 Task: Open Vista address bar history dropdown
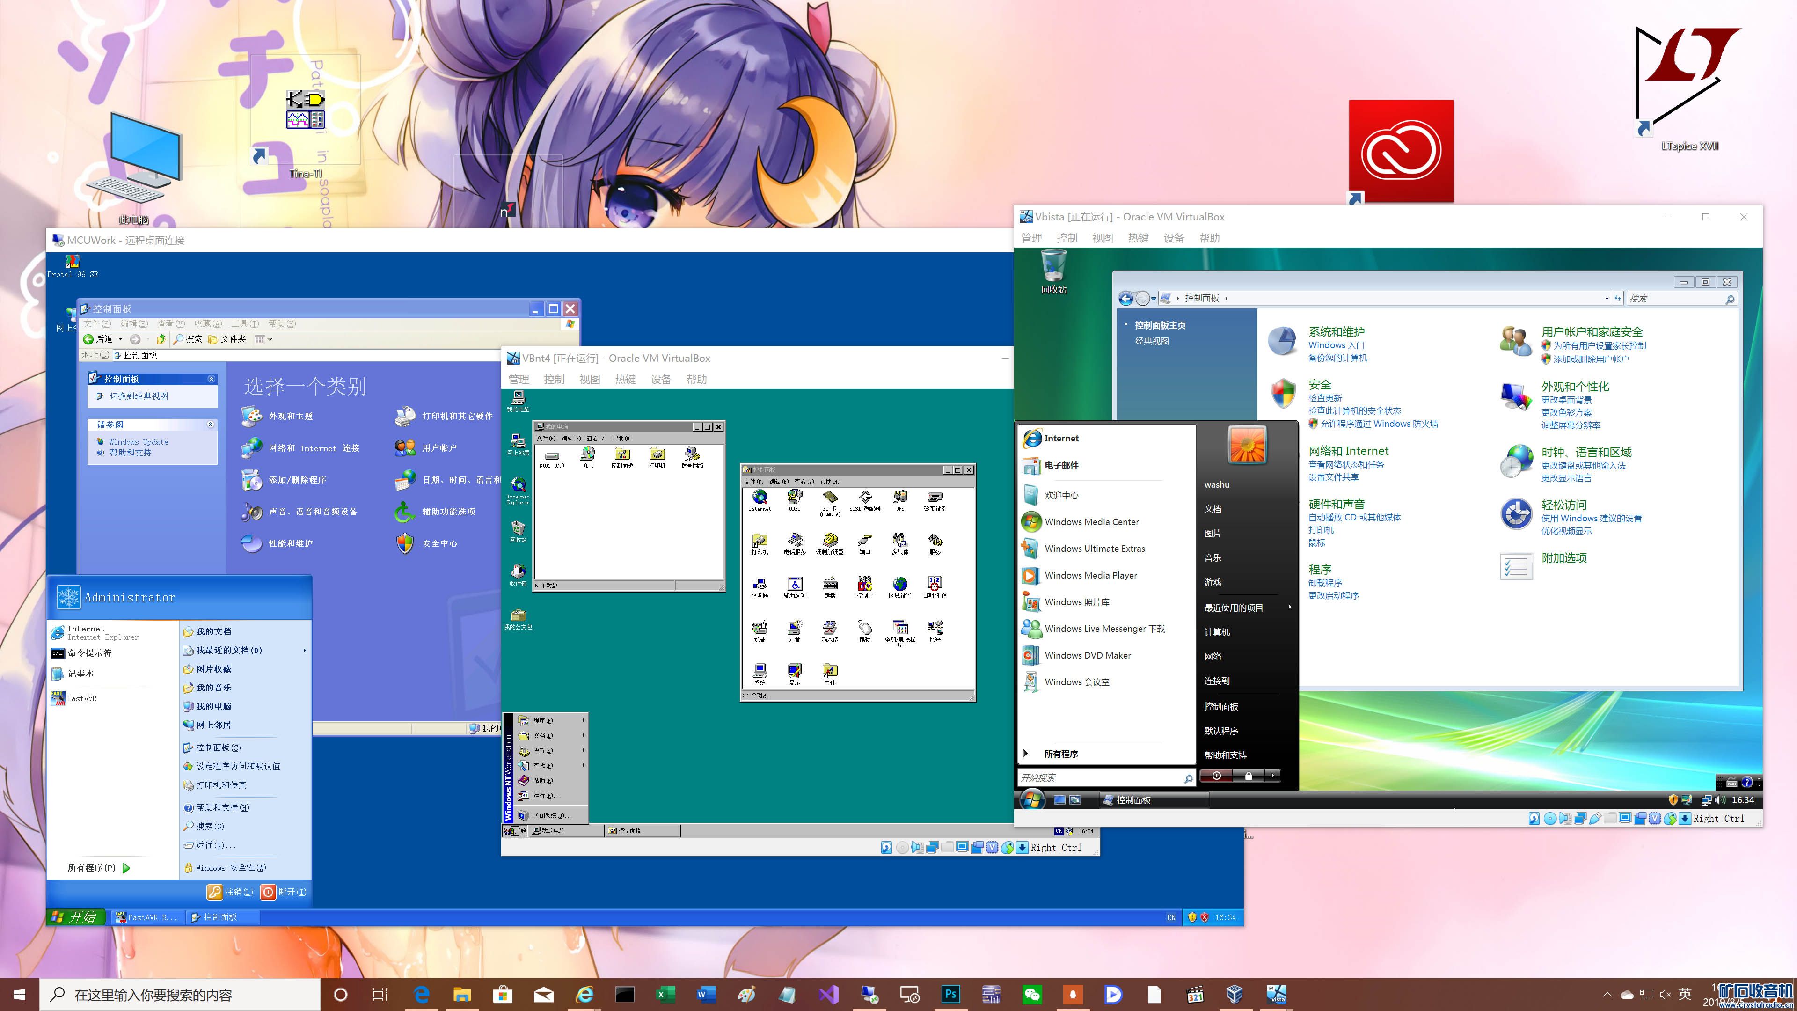1607,299
